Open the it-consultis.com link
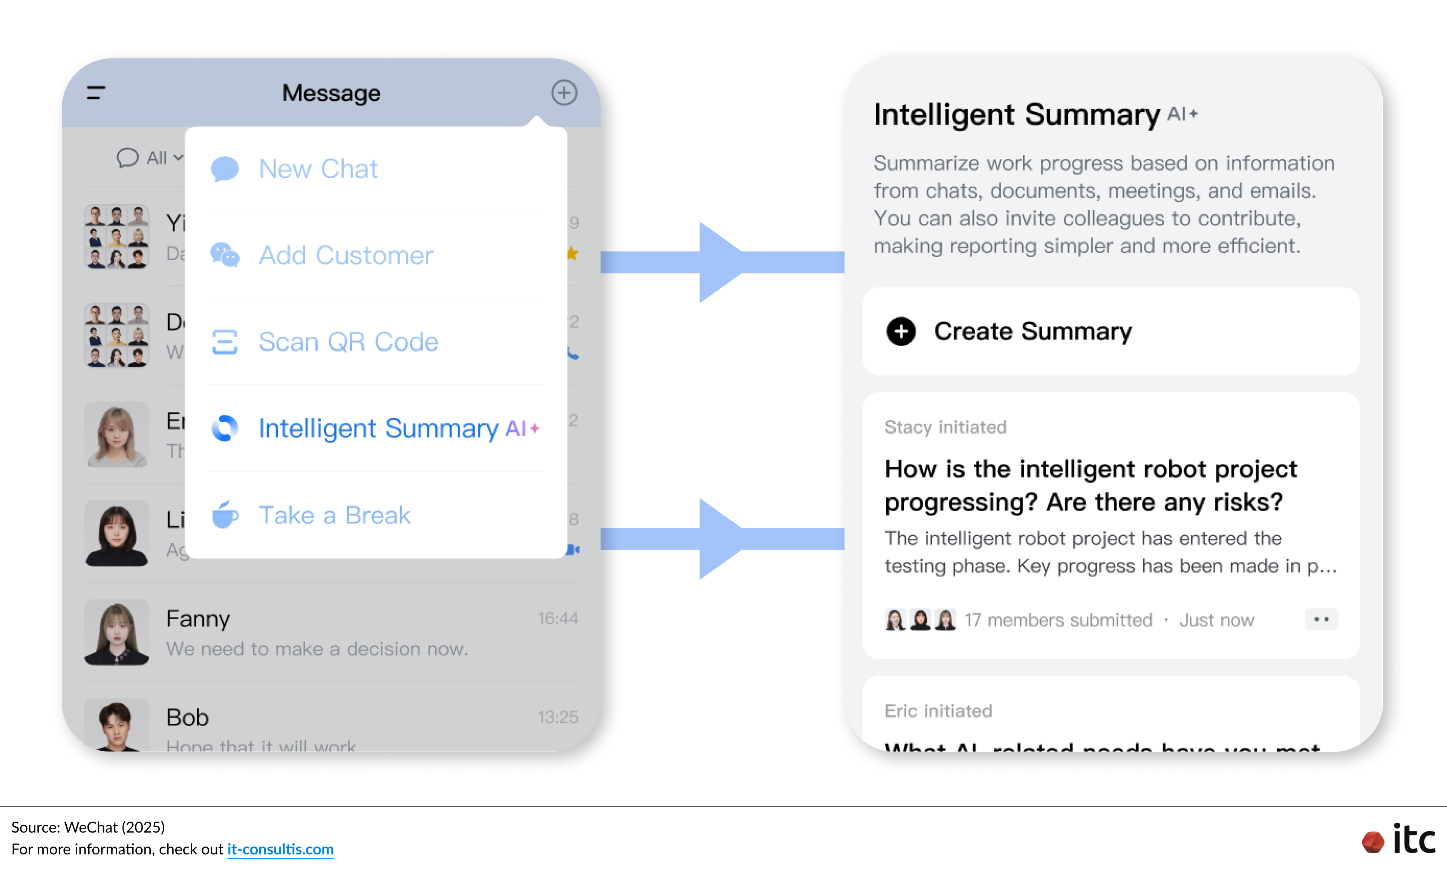 280,850
